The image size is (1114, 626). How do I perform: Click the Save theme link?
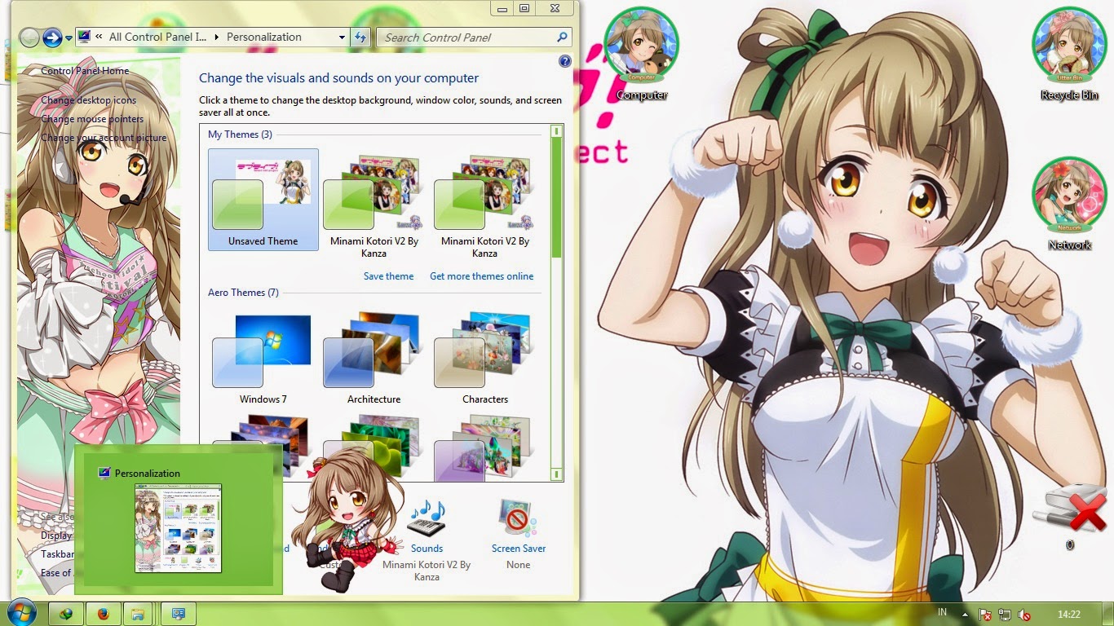389,276
